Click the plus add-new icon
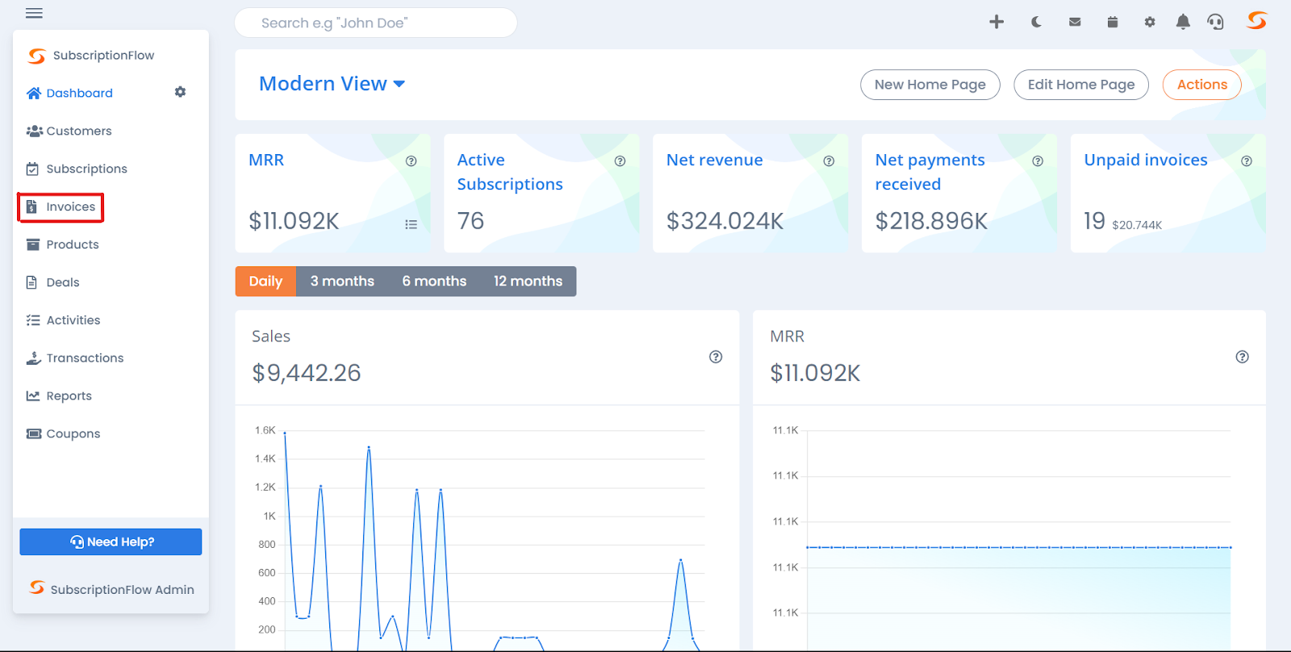Image resolution: width=1291 pixels, height=652 pixels. (996, 22)
